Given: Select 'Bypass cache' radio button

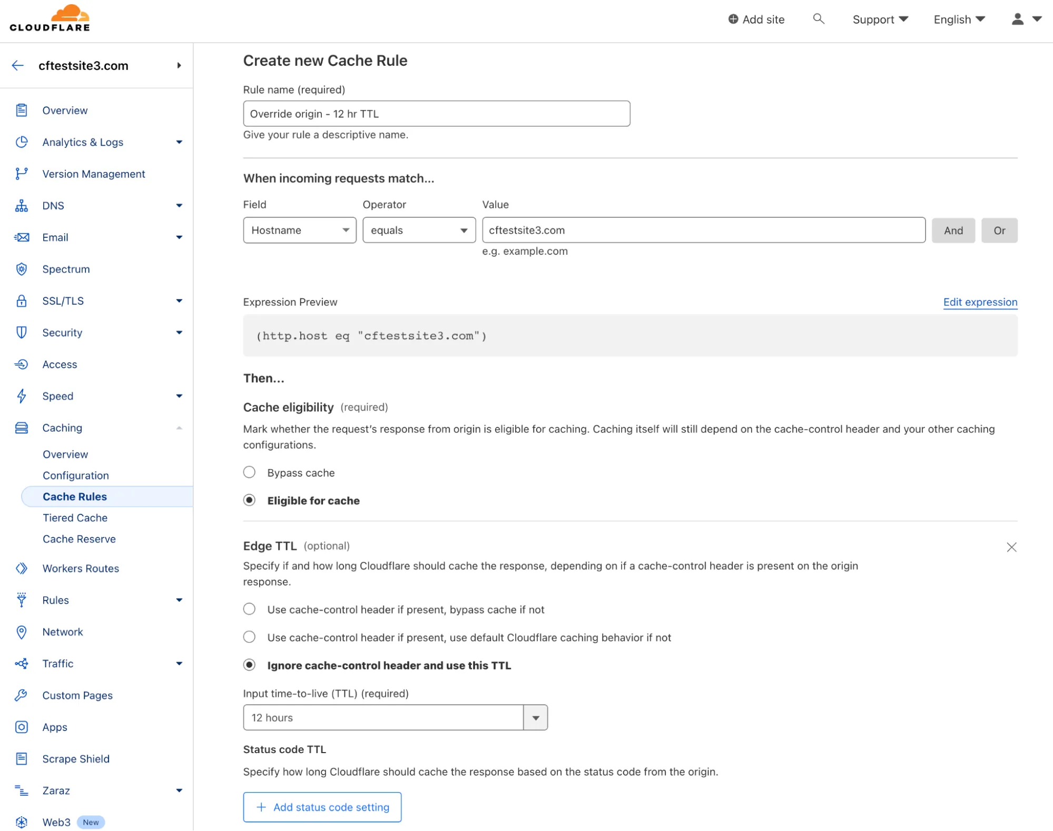Looking at the screenshot, I should click(250, 472).
